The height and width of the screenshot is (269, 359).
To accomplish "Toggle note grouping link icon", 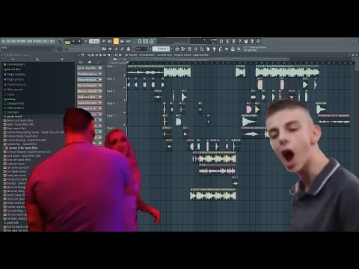I will pos(122,49).
